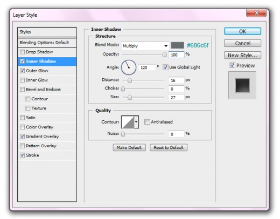The width and height of the screenshot is (280, 219).
Task: Click the Opacity value field
Action: 176,54
